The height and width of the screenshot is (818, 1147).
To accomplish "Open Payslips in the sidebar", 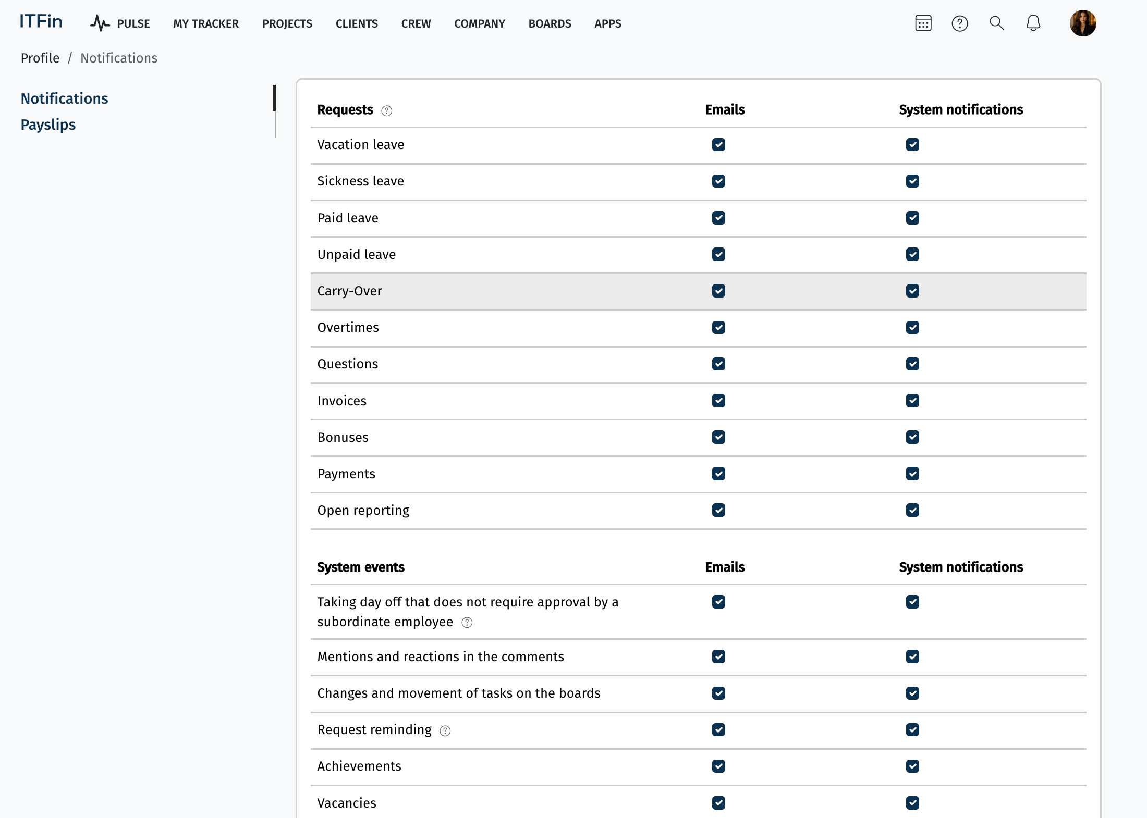I will pos(48,125).
